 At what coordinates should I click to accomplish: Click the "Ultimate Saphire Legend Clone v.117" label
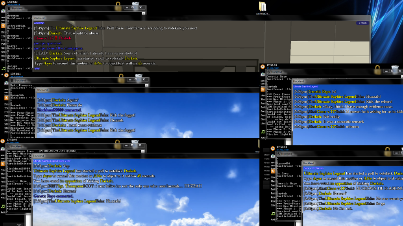pyautogui.click(x=52, y=161)
